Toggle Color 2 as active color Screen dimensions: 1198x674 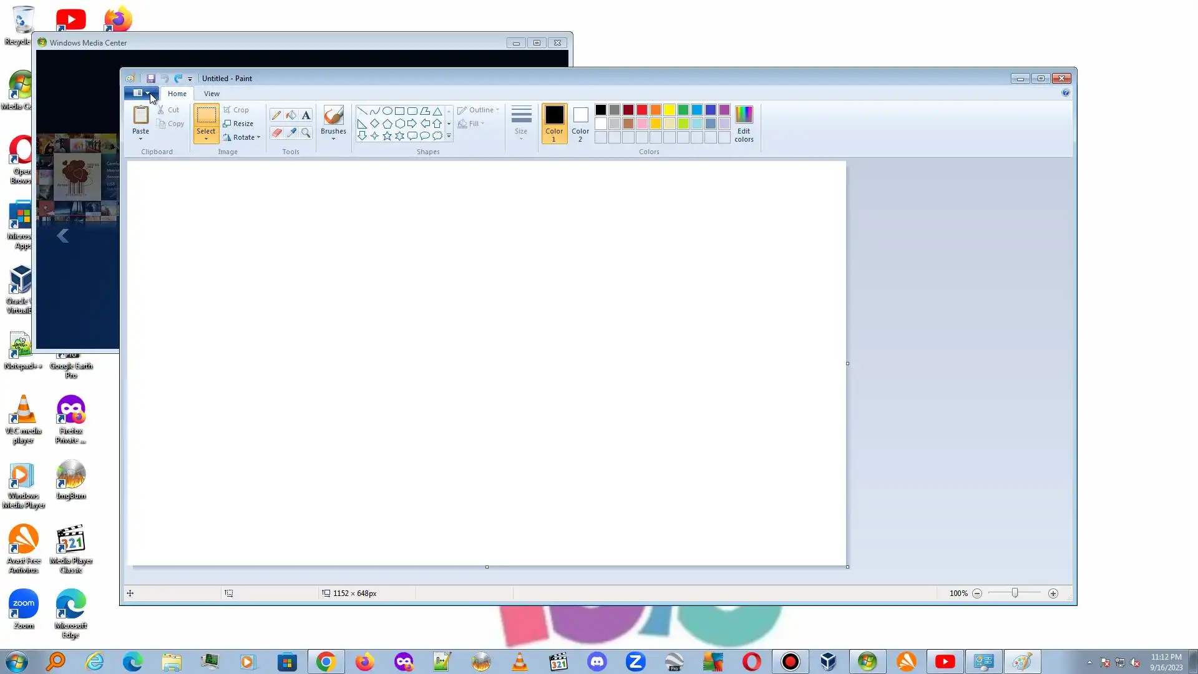(x=580, y=123)
